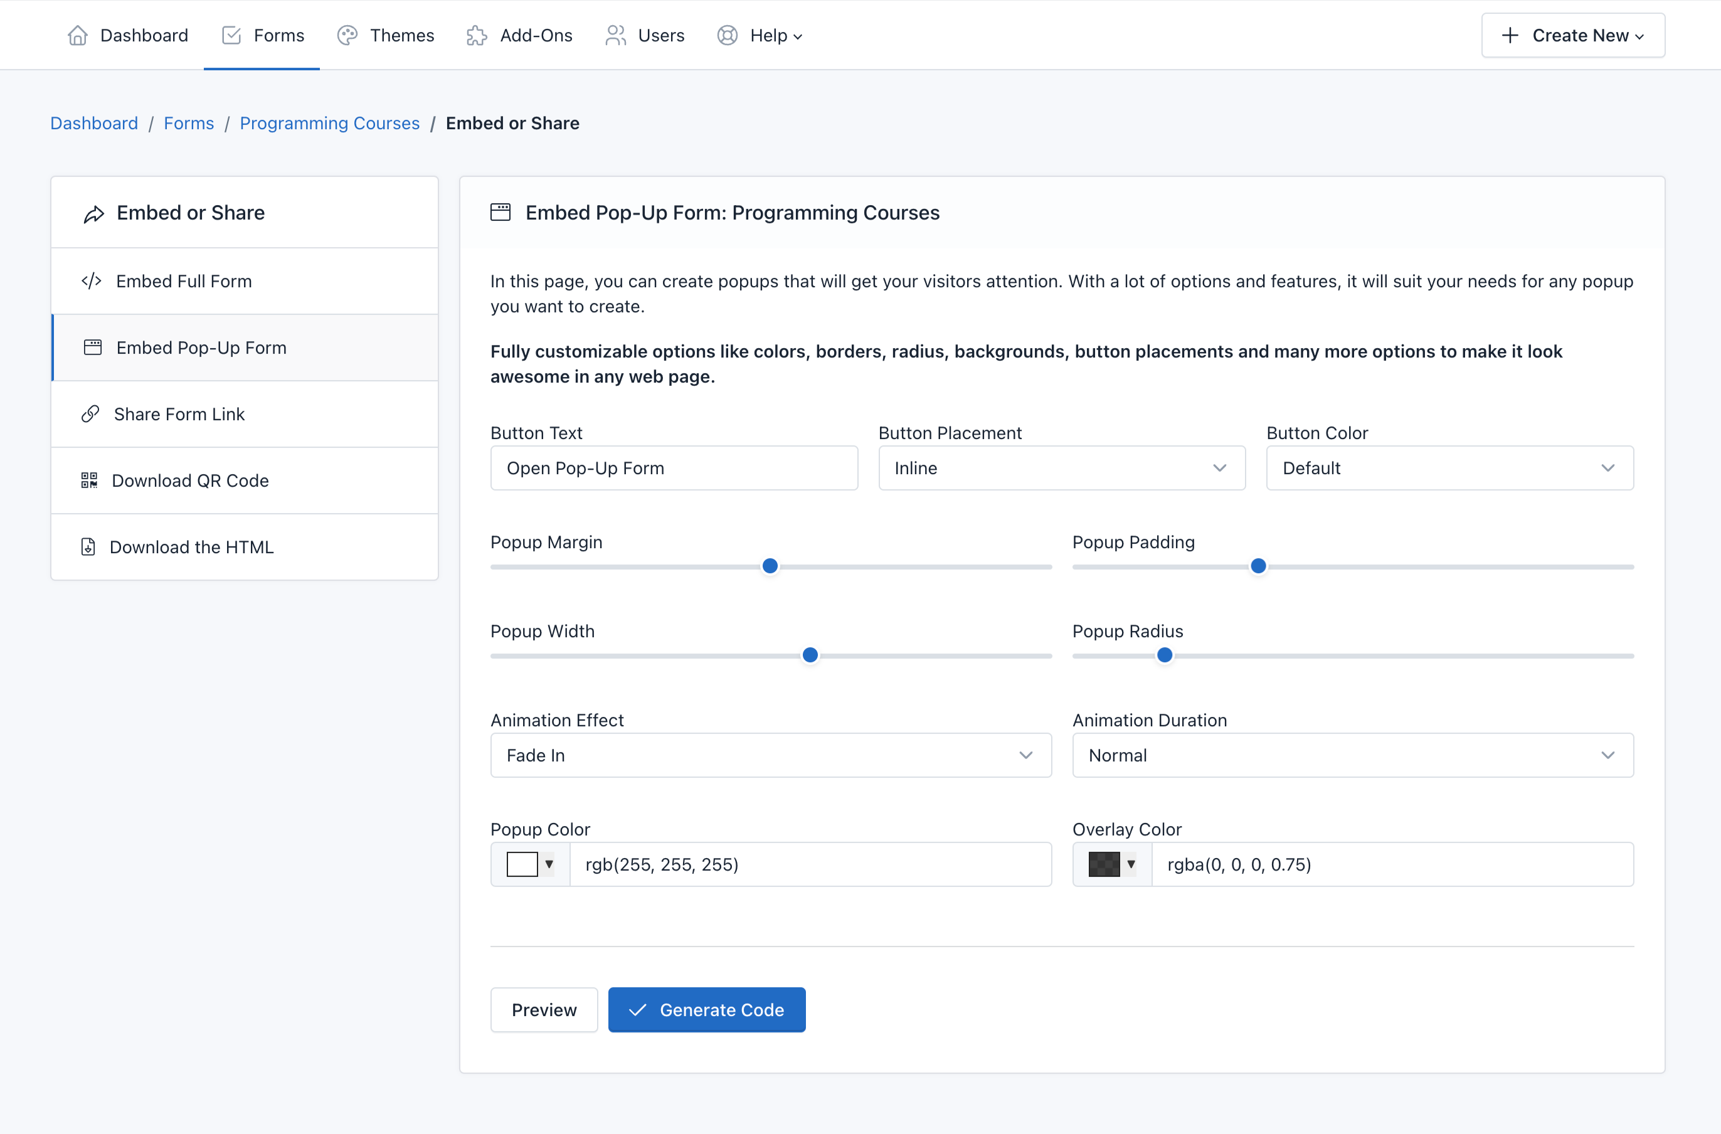The width and height of the screenshot is (1721, 1134).
Task: Open the Button Placement dropdown
Action: pos(1062,469)
